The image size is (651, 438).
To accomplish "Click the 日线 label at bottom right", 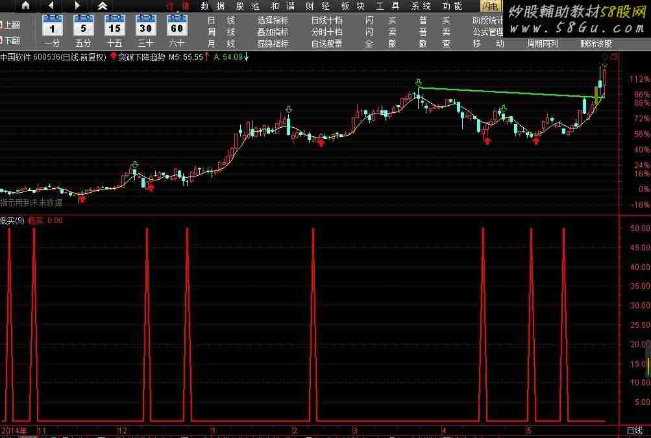I will tap(634, 431).
